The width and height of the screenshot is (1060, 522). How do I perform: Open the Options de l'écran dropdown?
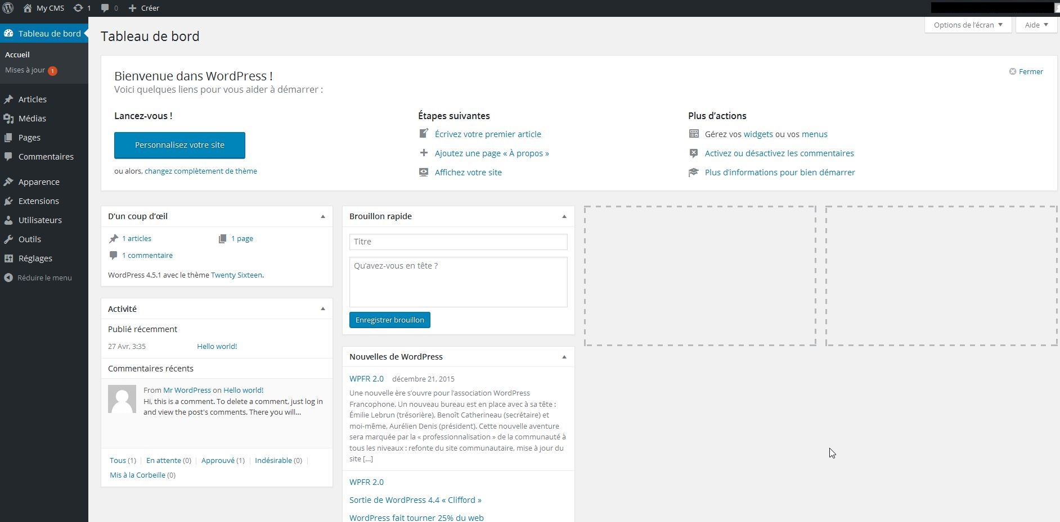point(968,25)
